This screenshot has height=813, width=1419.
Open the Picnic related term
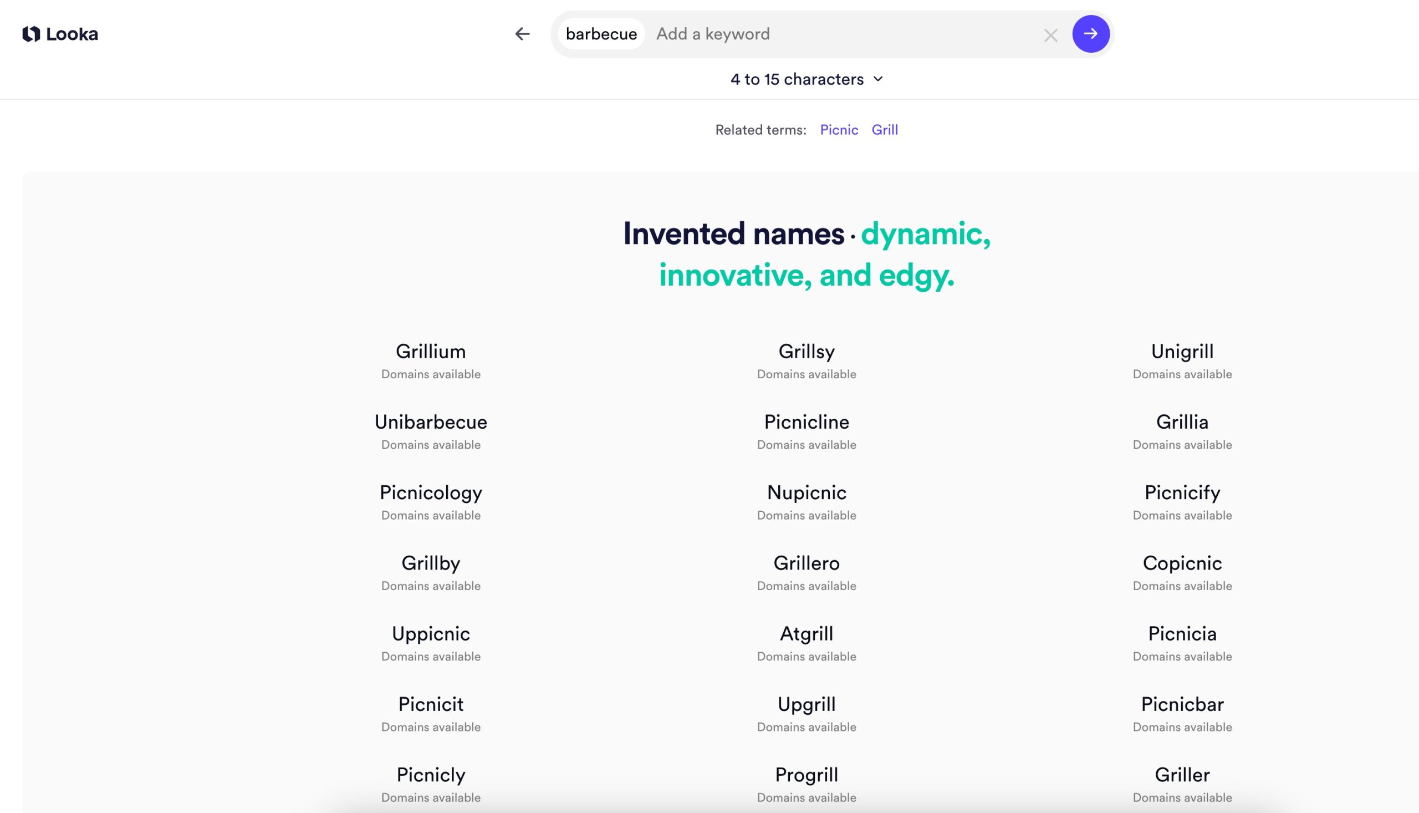click(839, 130)
